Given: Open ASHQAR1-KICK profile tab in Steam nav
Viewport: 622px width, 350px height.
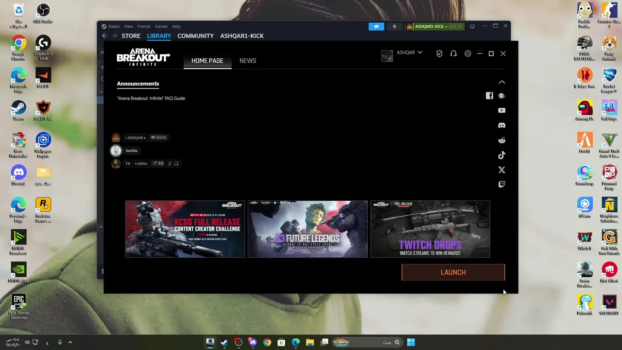Looking at the screenshot, I should [242, 36].
